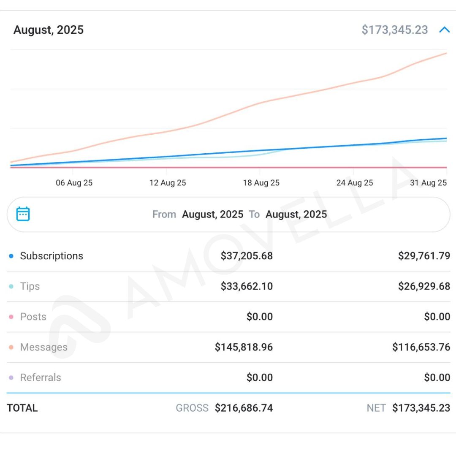Open the To August, 2025 date picker
This screenshot has width=456, height=456.
tap(296, 214)
